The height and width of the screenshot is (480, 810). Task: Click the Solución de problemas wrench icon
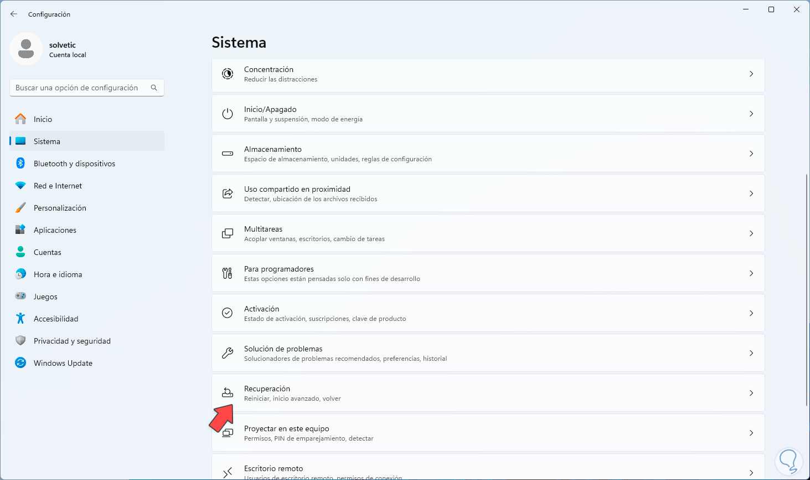228,353
